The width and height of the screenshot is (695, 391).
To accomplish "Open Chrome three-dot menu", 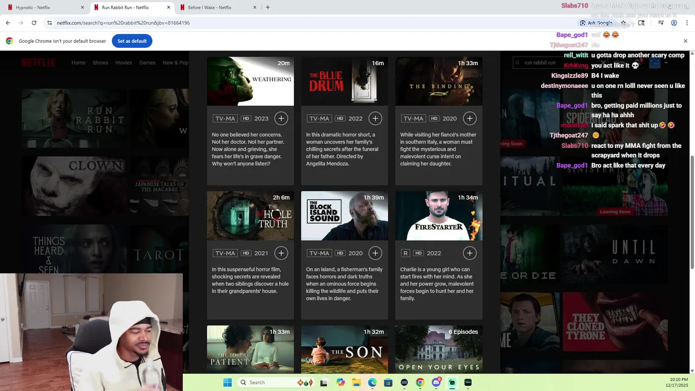I will point(687,23).
